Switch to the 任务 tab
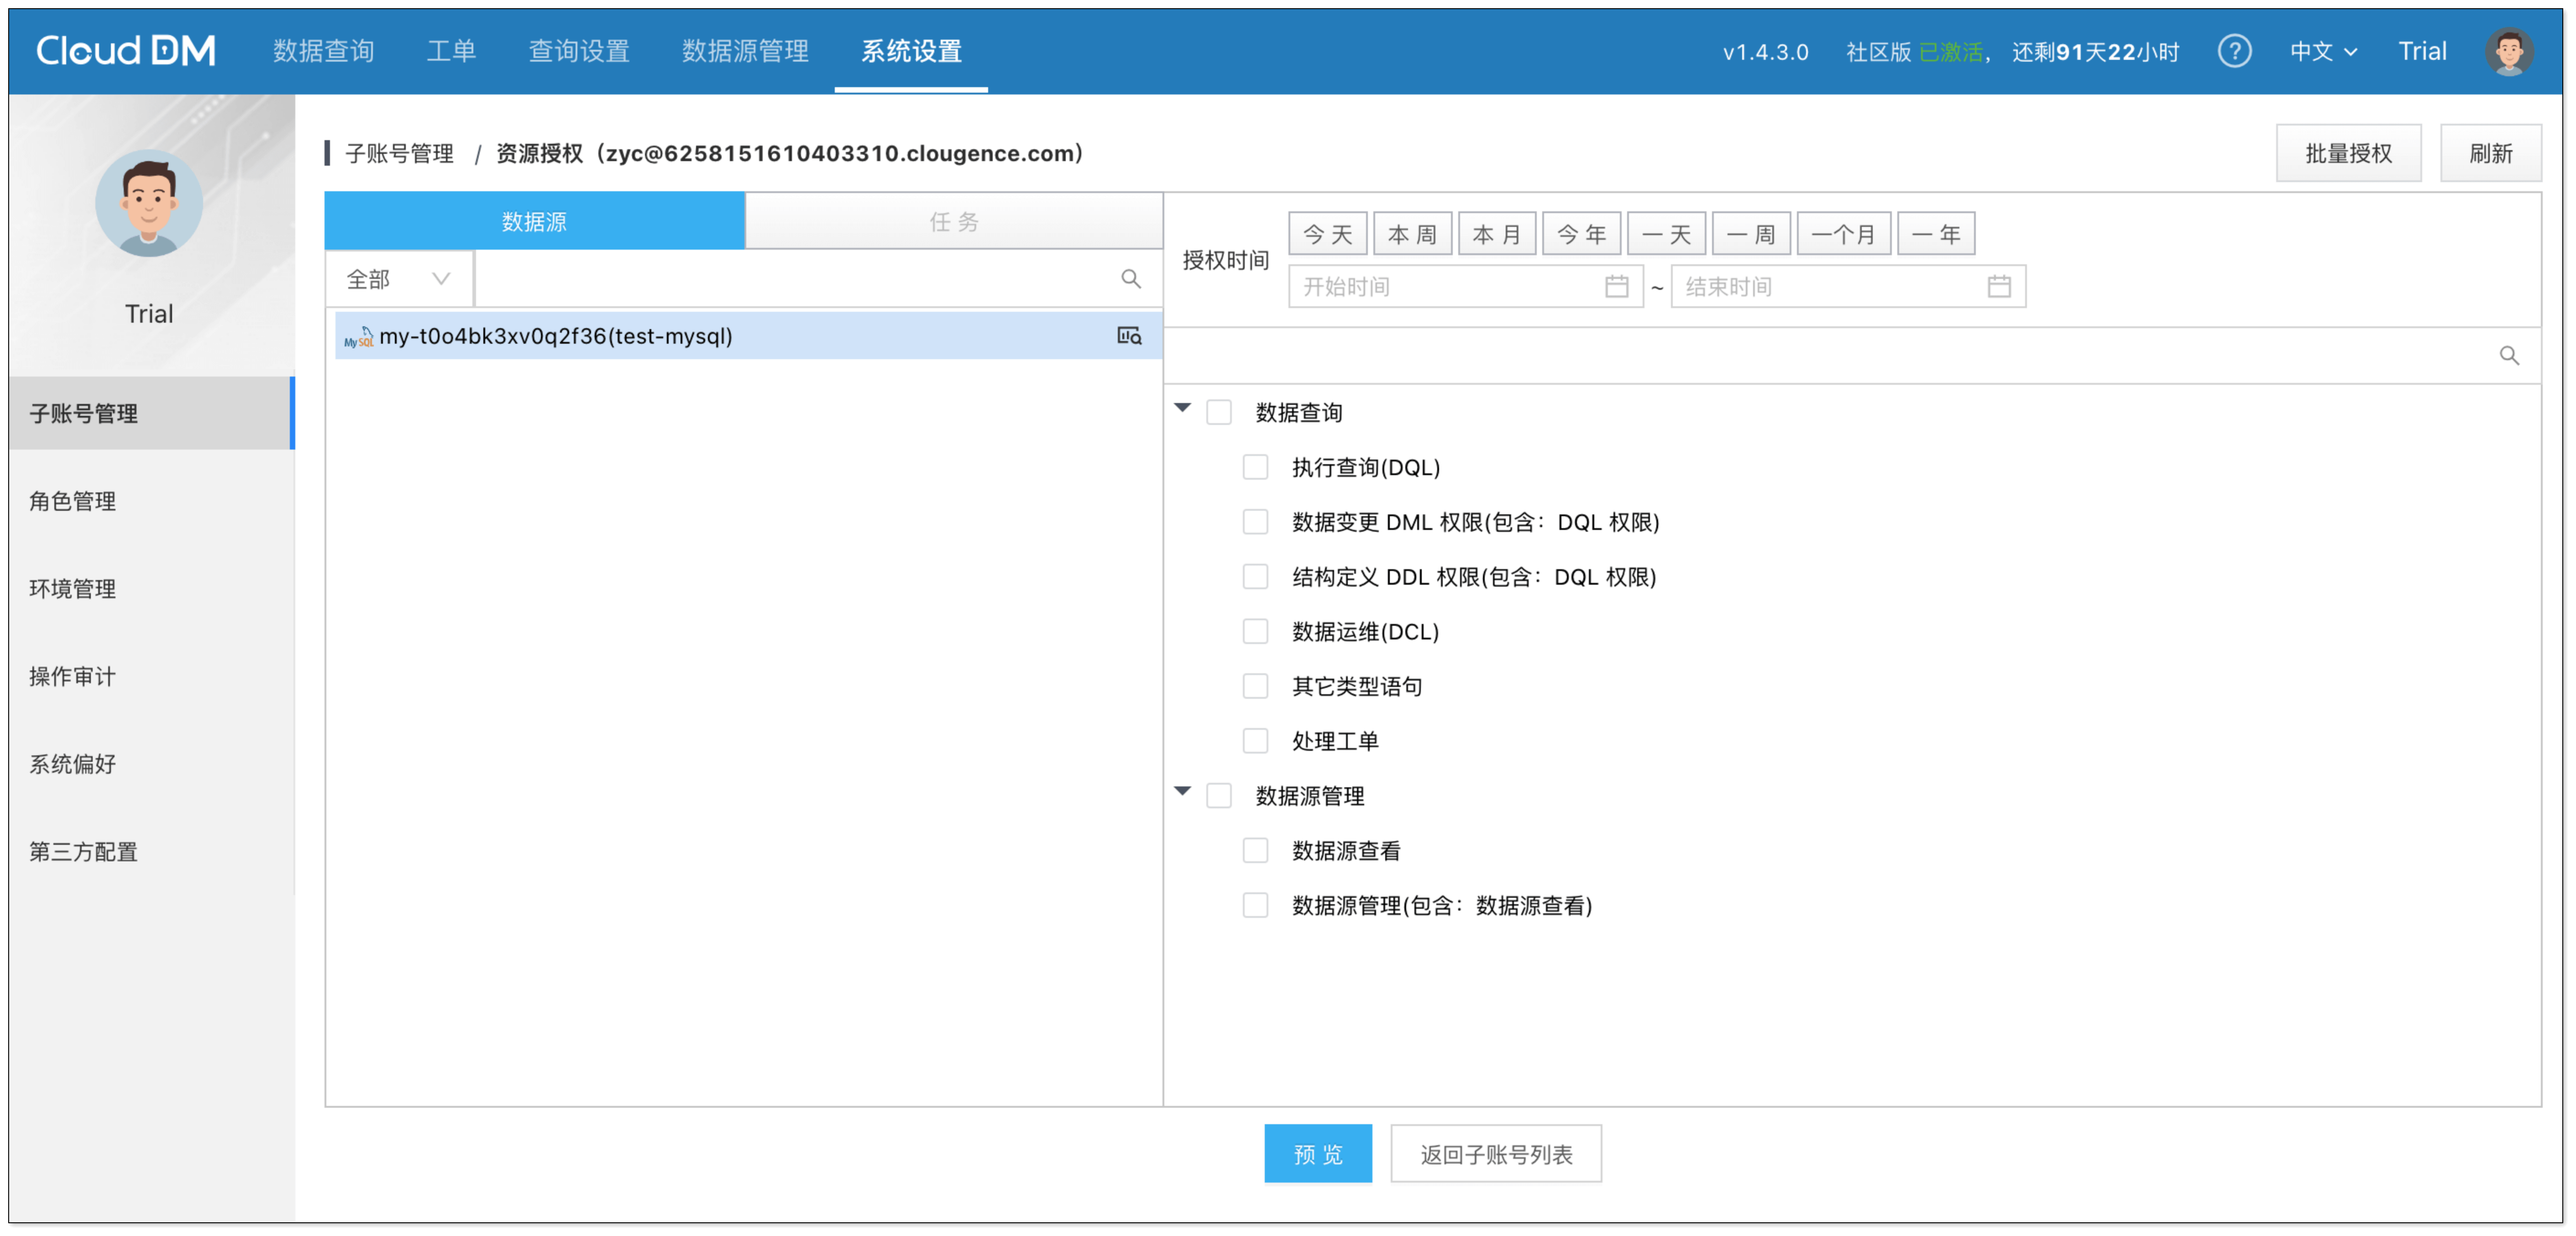 (x=953, y=221)
